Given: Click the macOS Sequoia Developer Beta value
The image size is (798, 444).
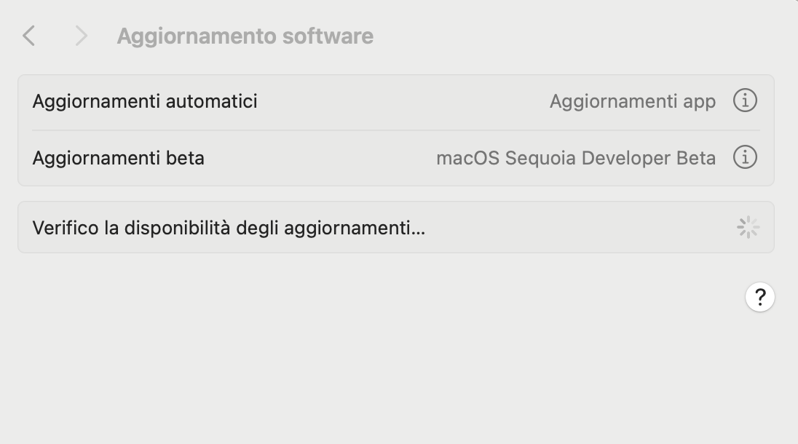Looking at the screenshot, I should [x=575, y=158].
